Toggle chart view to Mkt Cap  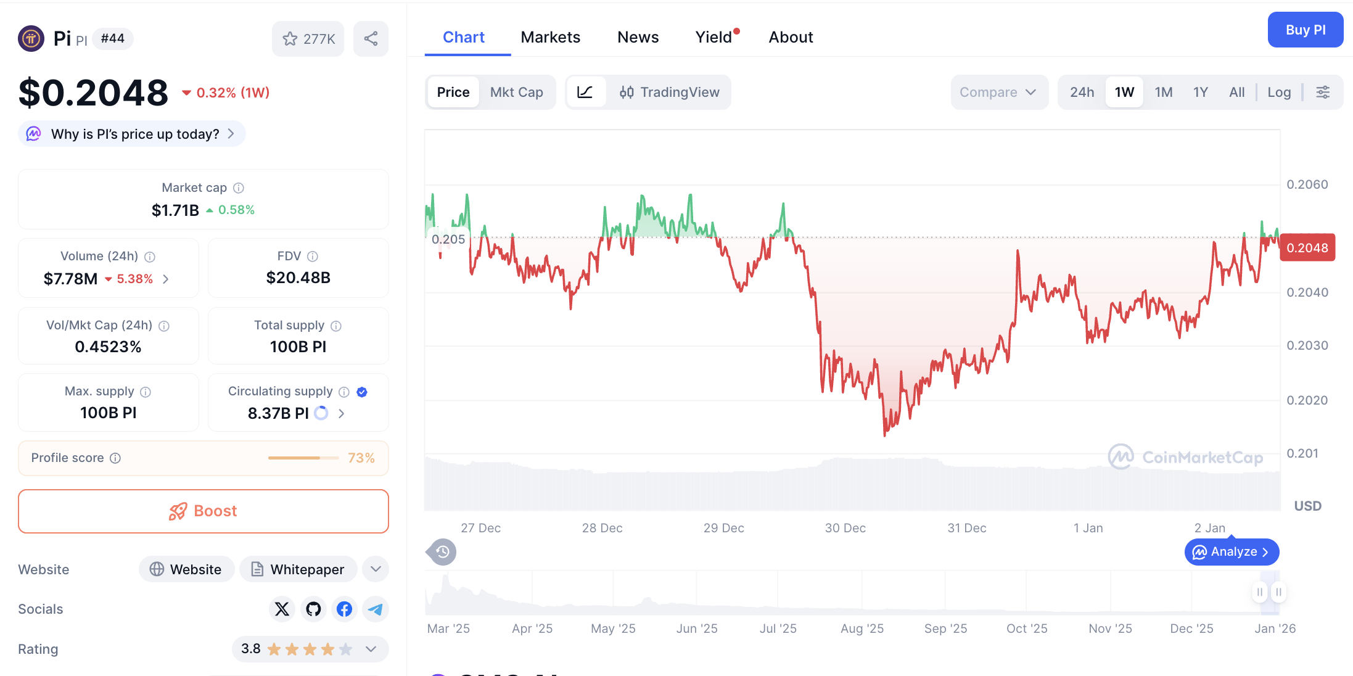[517, 92]
